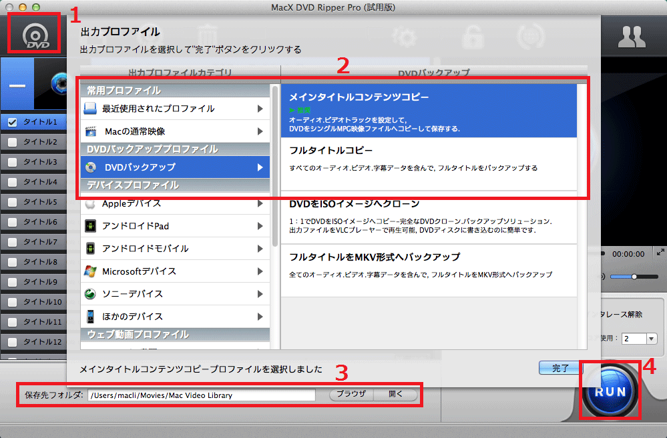This screenshot has width=667, height=438.
Task: Select the ソニーデバイス profile icon
Action: pos(90,293)
